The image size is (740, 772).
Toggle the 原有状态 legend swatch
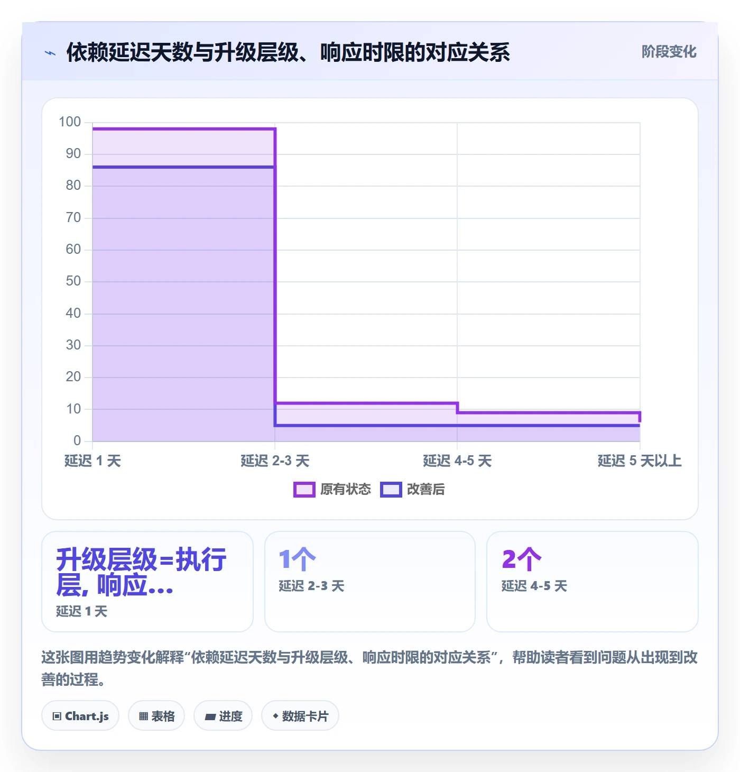pyautogui.click(x=304, y=490)
